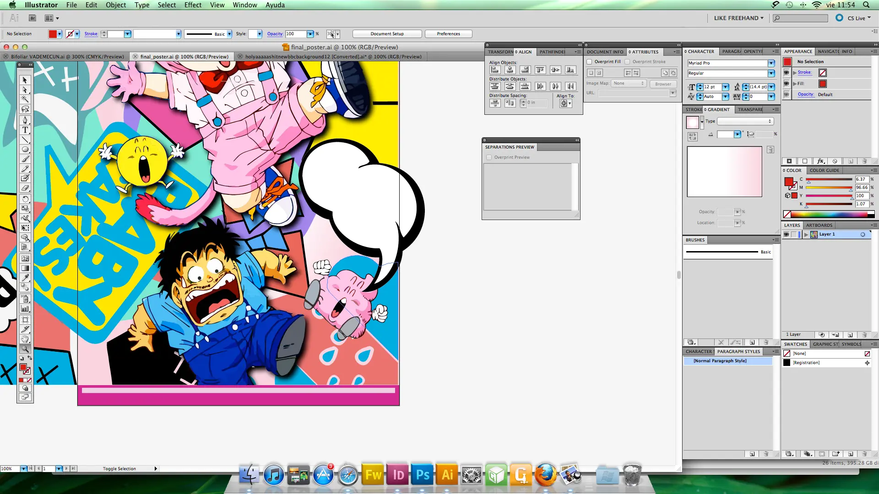The image size is (879, 494).
Task: Click the Document Setup button
Action: [x=387, y=34]
